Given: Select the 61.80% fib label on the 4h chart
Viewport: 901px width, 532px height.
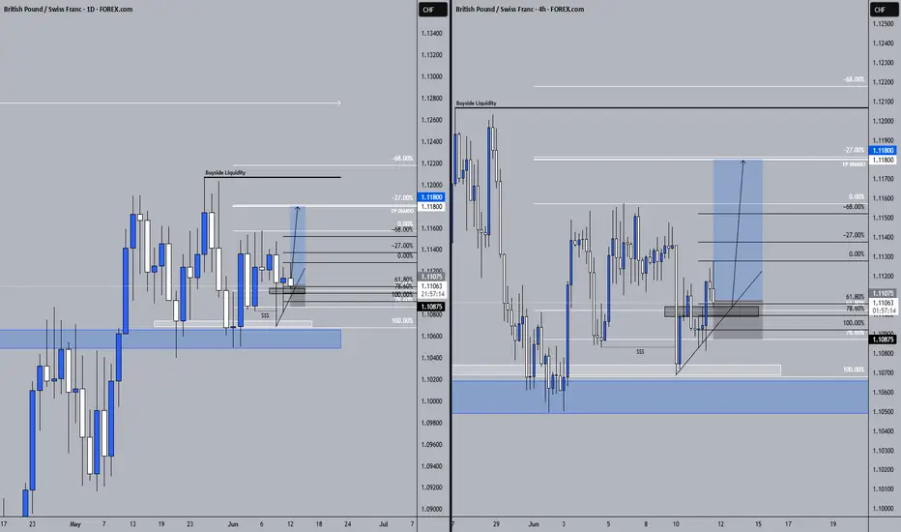Looking at the screenshot, I should point(855,297).
